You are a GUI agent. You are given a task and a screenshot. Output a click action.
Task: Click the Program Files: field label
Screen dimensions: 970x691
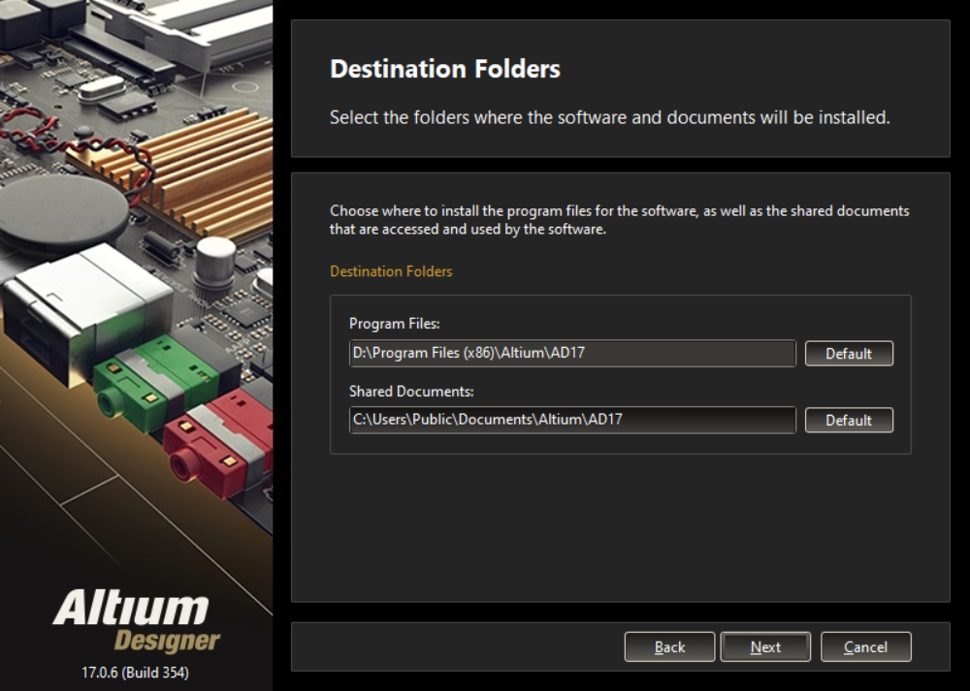tap(394, 324)
